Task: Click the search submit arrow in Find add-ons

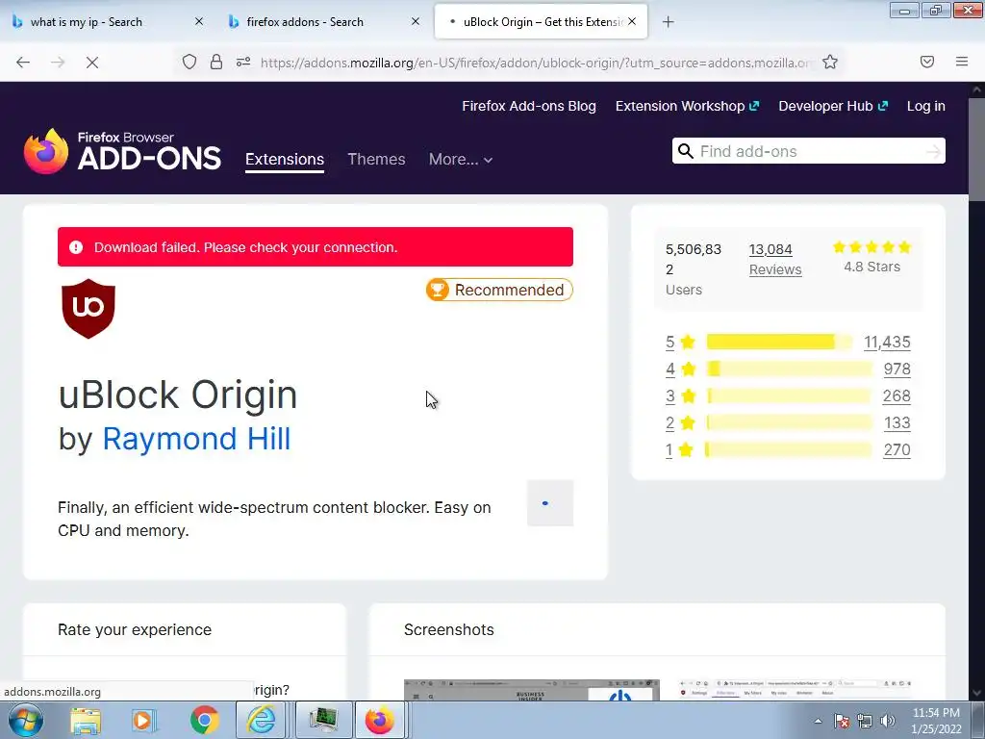Action: (933, 151)
